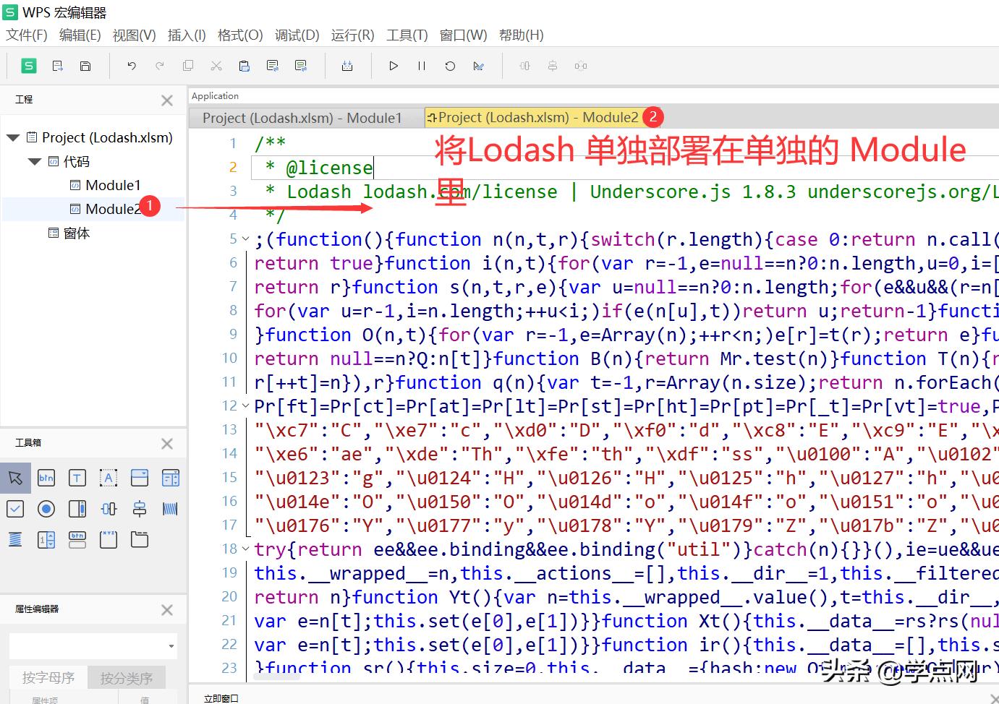
Task: Select the CheckBox control in the toolbox
Action: pyautogui.click(x=15, y=508)
